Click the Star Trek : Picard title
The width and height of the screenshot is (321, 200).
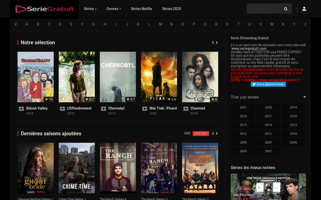coord(163,108)
